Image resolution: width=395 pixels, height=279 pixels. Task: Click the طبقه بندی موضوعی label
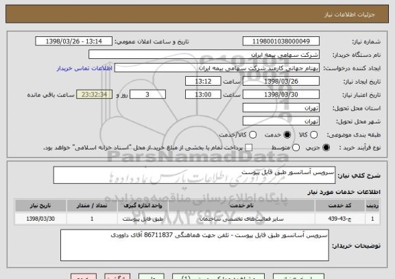point(354,135)
